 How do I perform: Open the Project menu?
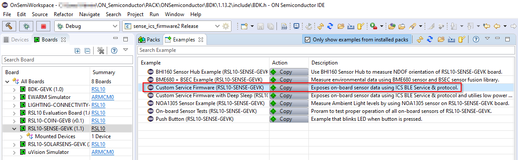pyautogui.click(x=136, y=14)
